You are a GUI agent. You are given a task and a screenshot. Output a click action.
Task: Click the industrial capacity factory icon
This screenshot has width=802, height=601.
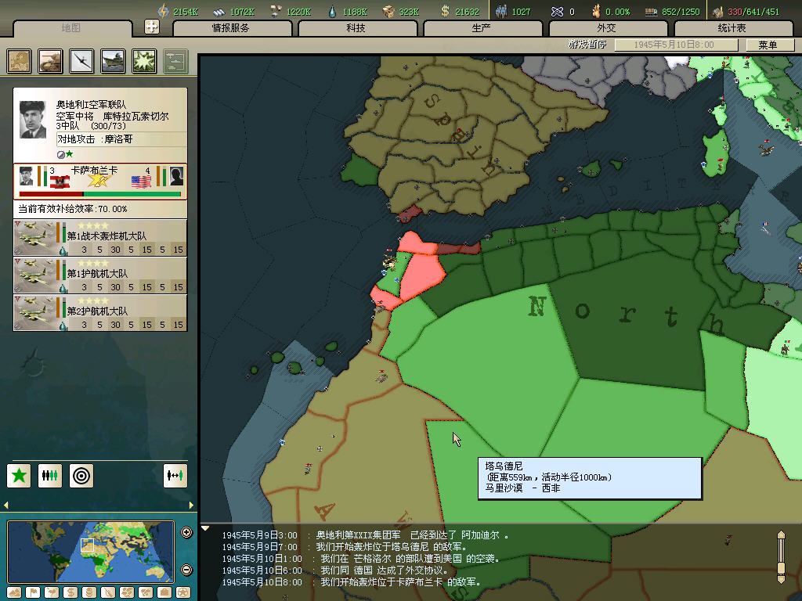tap(717, 11)
